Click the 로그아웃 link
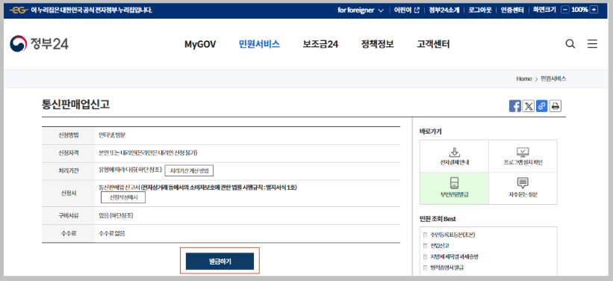 click(480, 10)
